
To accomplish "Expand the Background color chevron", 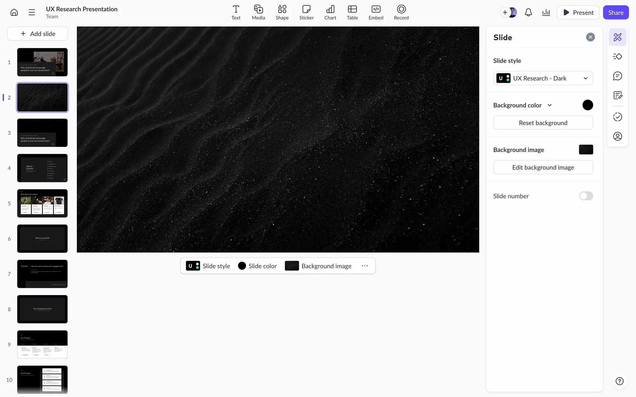I will click(550, 105).
